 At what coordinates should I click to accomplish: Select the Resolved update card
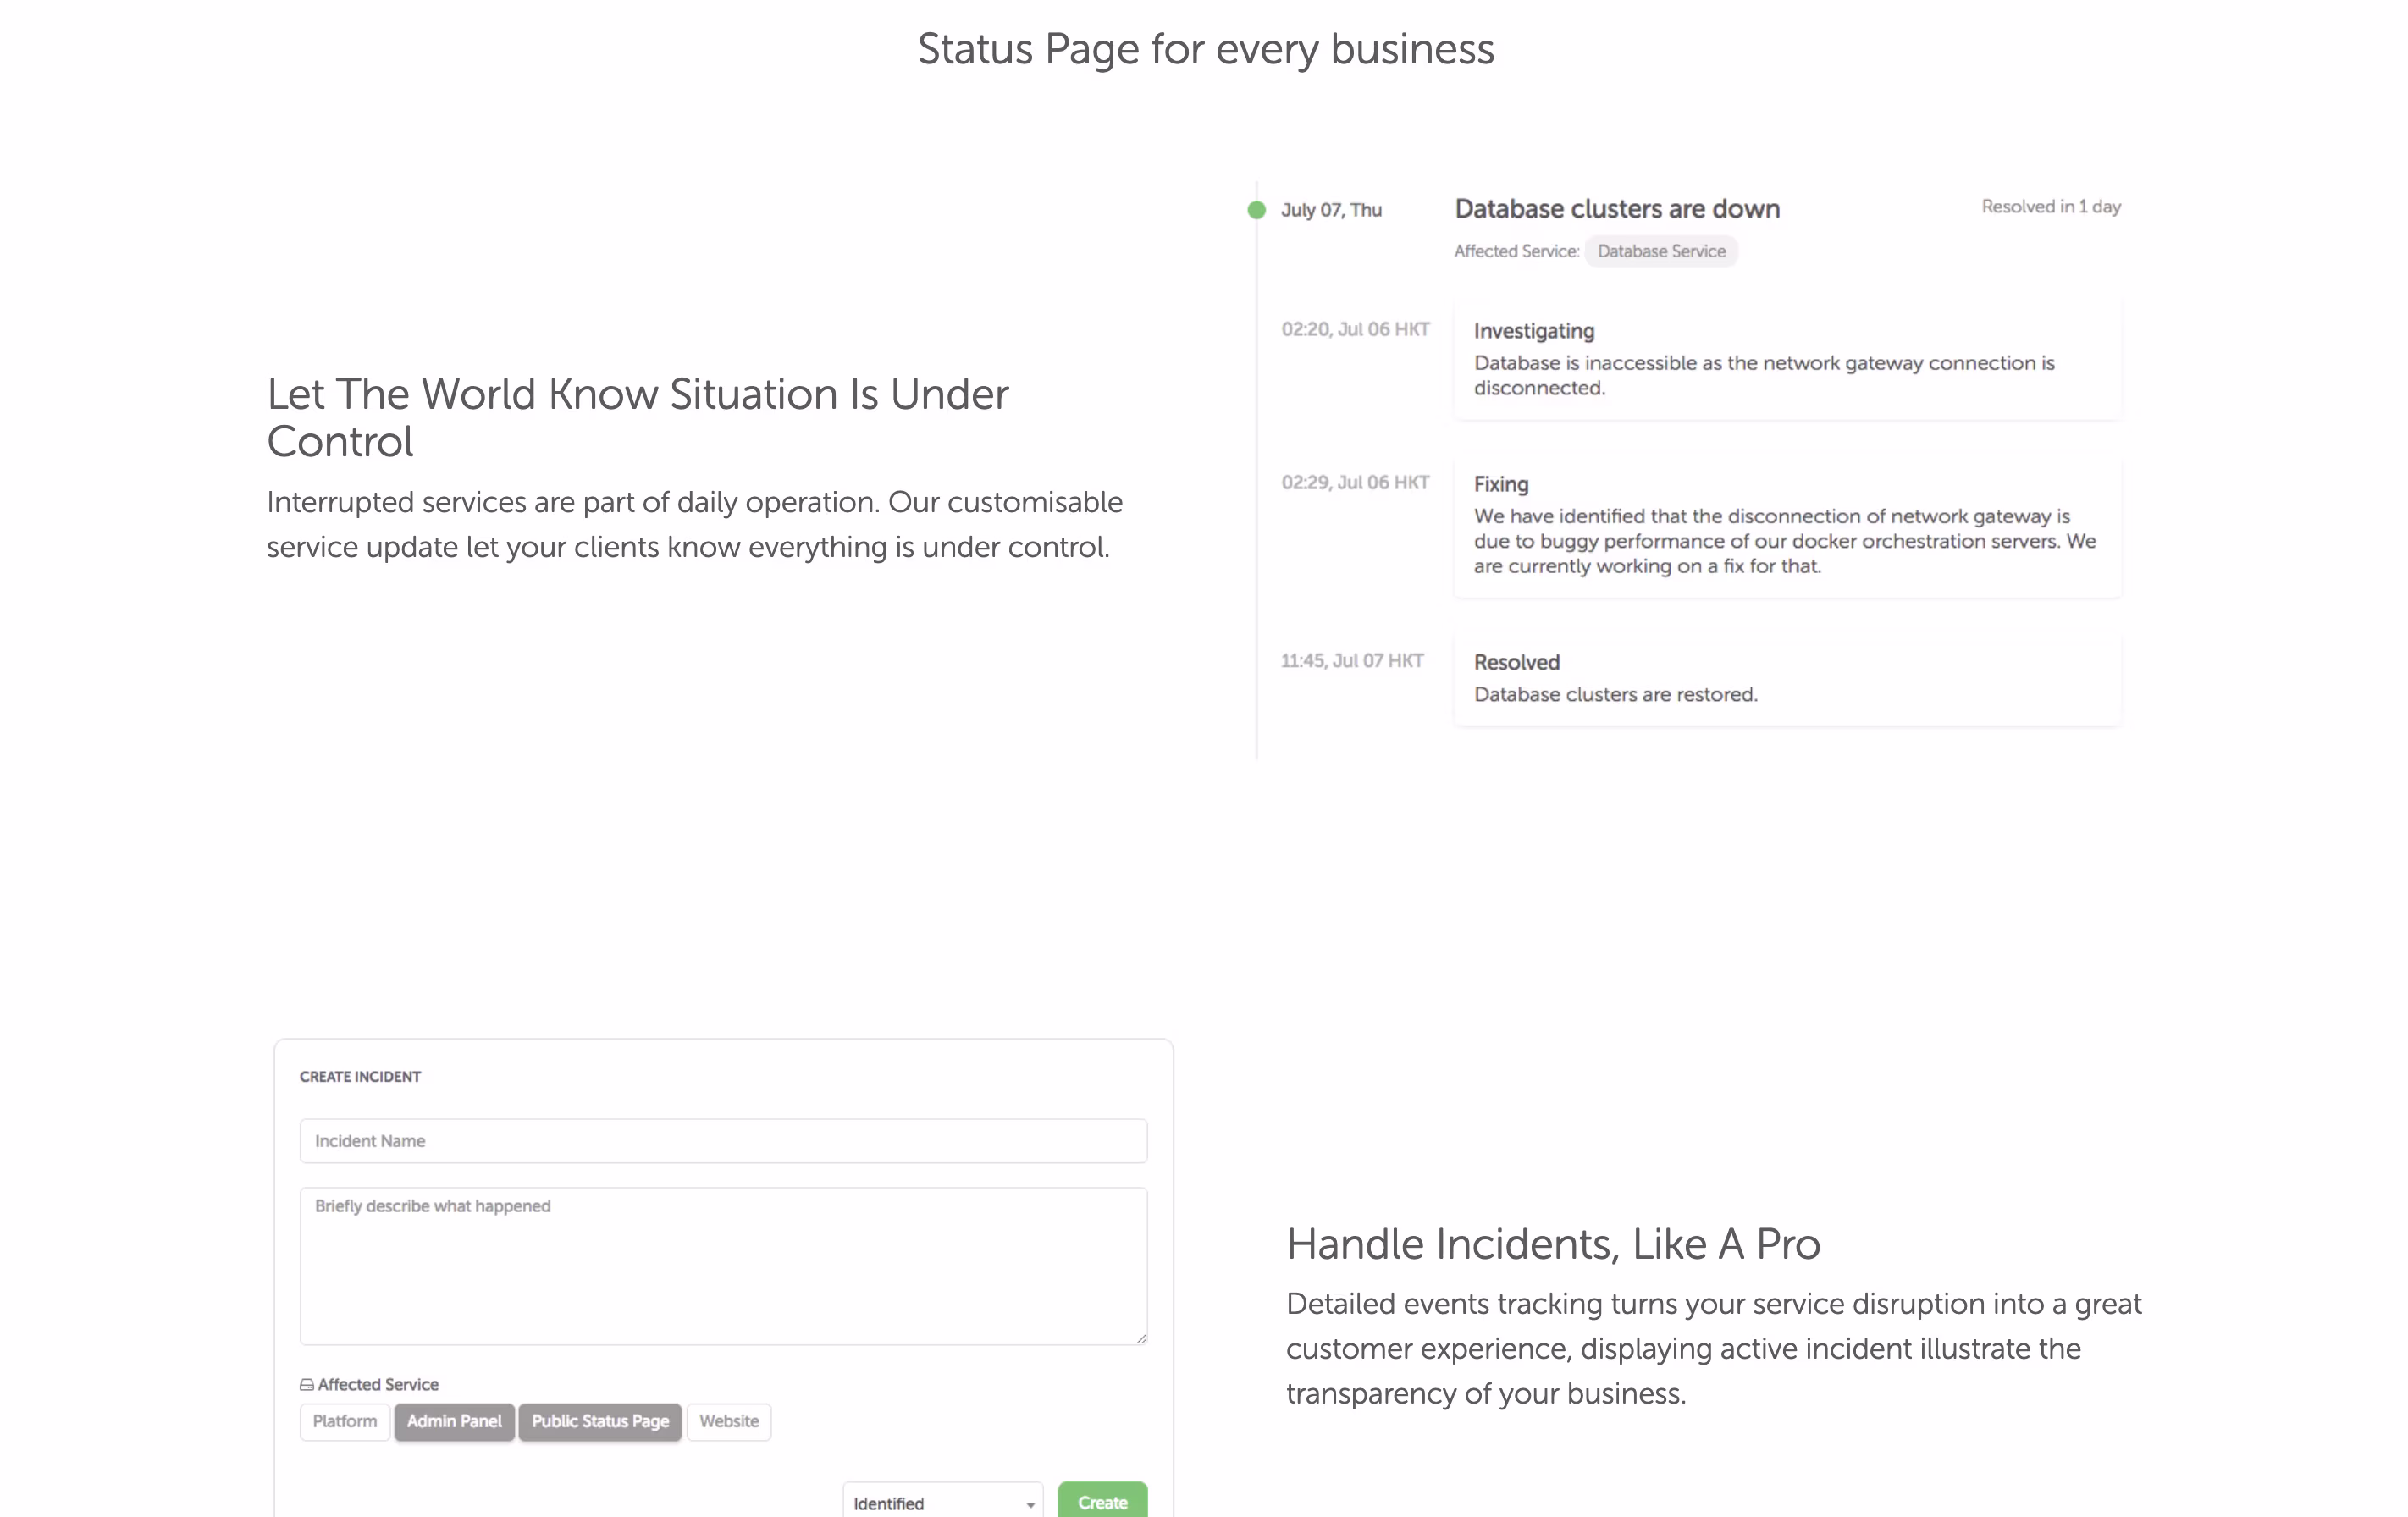tap(1787, 678)
